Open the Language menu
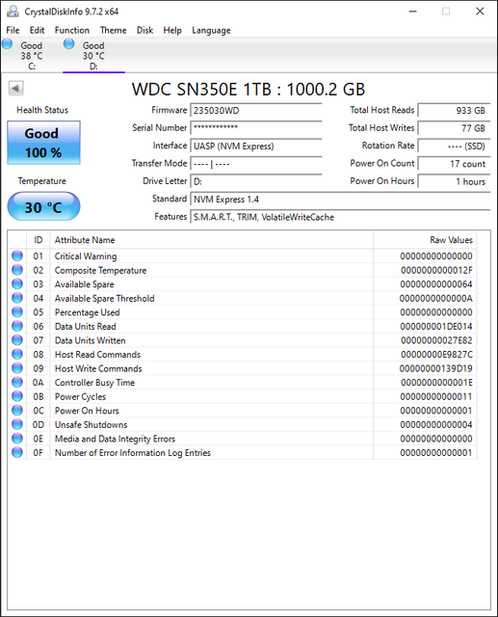Screen dimensions: 498x617 tap(211, 30)
